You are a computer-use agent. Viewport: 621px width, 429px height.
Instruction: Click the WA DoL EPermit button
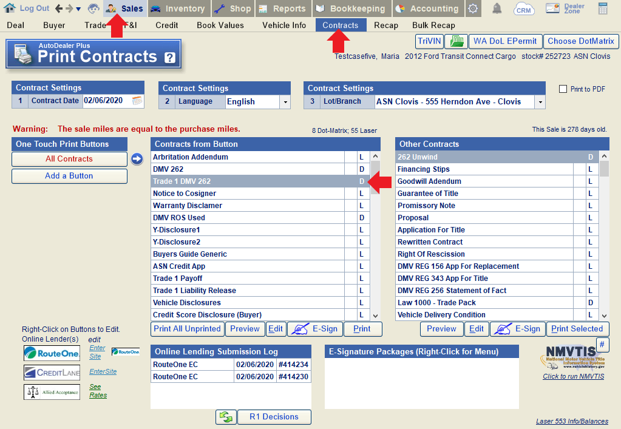pyautogui.click(x=505, y=41)
